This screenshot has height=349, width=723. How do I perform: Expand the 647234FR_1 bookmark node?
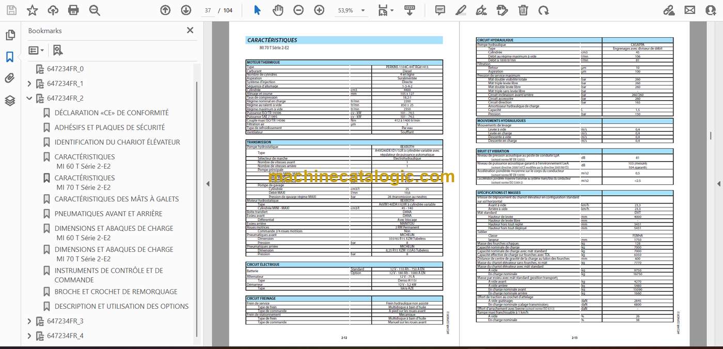[29, 84]
